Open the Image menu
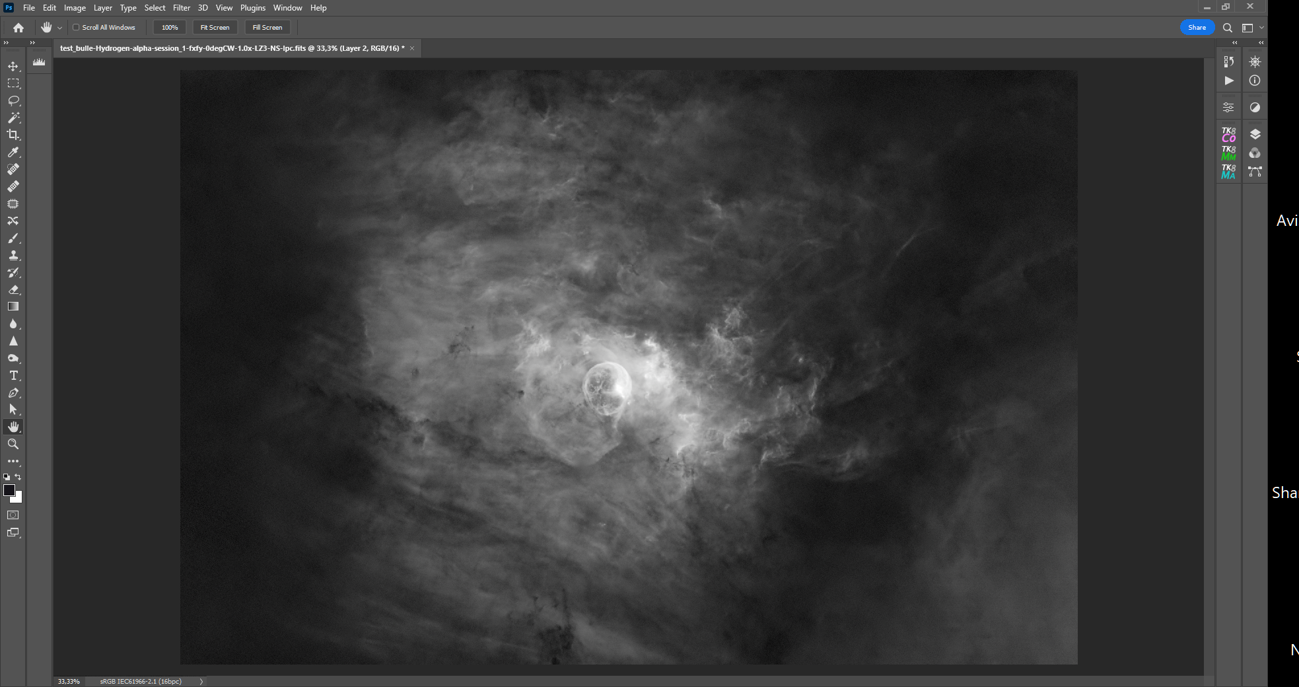 pos(75,8)
